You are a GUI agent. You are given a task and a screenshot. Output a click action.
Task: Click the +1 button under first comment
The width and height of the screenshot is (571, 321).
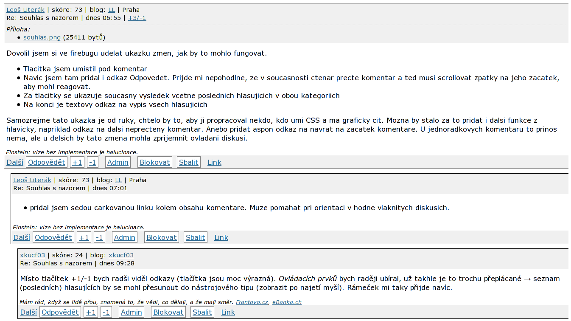pos(77,162)
